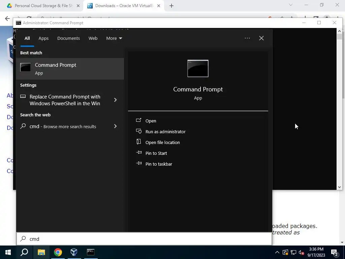345x259 pixels.
Task: Click the Run as administrator shield icon
Action: 138,131
